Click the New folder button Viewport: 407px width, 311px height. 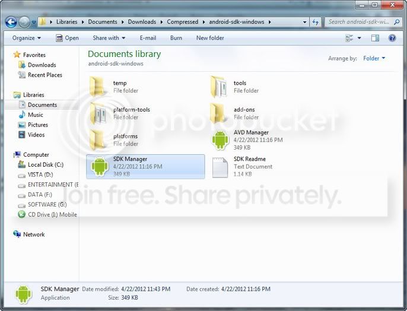coord(210,38)
